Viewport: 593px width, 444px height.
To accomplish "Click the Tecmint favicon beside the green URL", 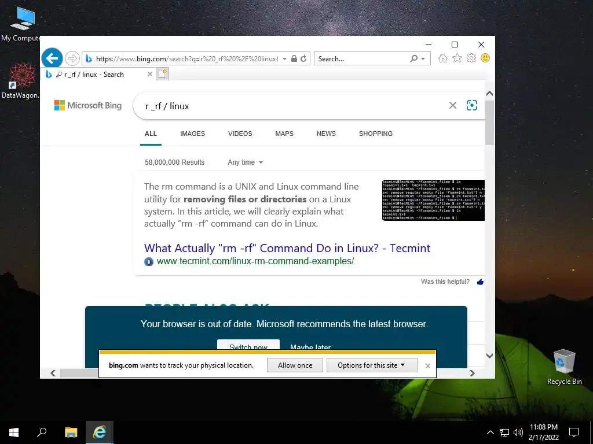I will (149, 261).
